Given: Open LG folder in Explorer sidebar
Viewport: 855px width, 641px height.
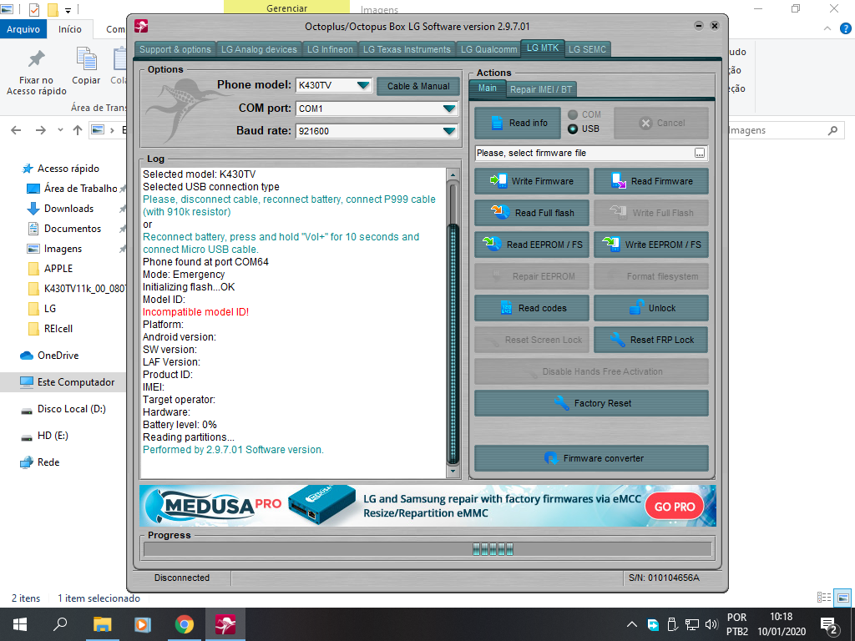Looking at the screenshot, I should tap(49, 309).
